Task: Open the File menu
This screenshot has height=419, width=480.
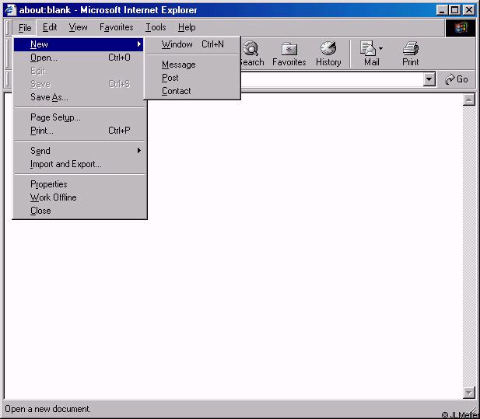Action: click(x=24, y=27)
